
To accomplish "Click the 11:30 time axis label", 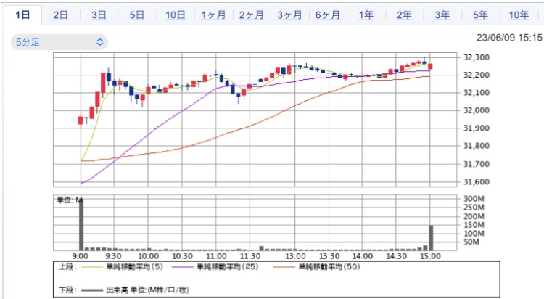I will pos(250,256).
